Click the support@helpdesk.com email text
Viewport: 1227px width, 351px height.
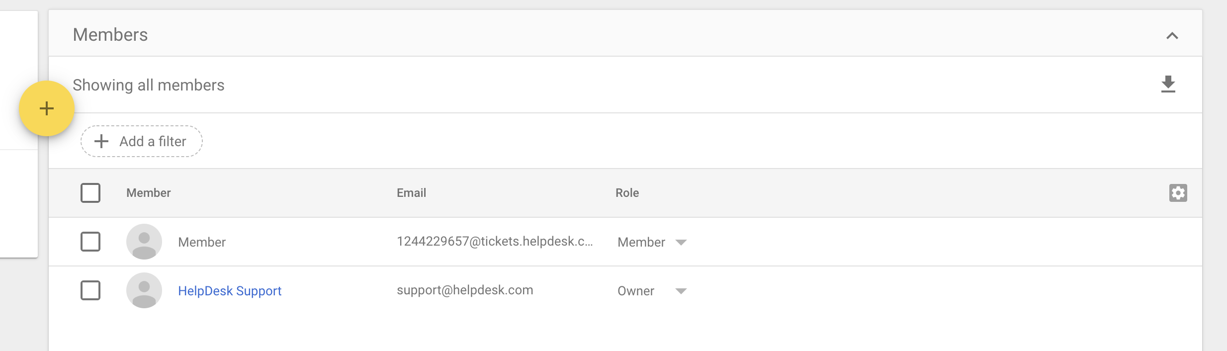[465, 290]
